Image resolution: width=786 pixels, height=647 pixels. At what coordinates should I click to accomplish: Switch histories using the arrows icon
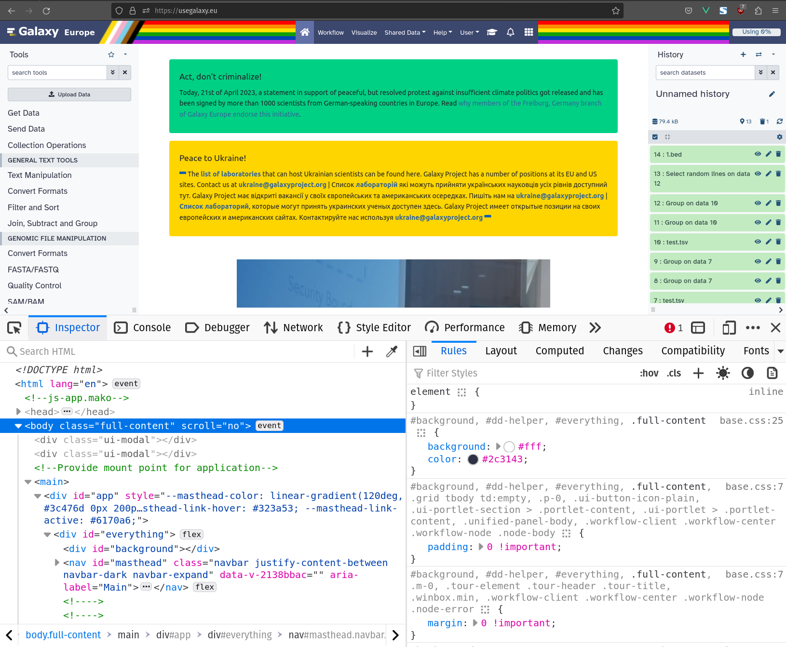click(x=759, y=54)
